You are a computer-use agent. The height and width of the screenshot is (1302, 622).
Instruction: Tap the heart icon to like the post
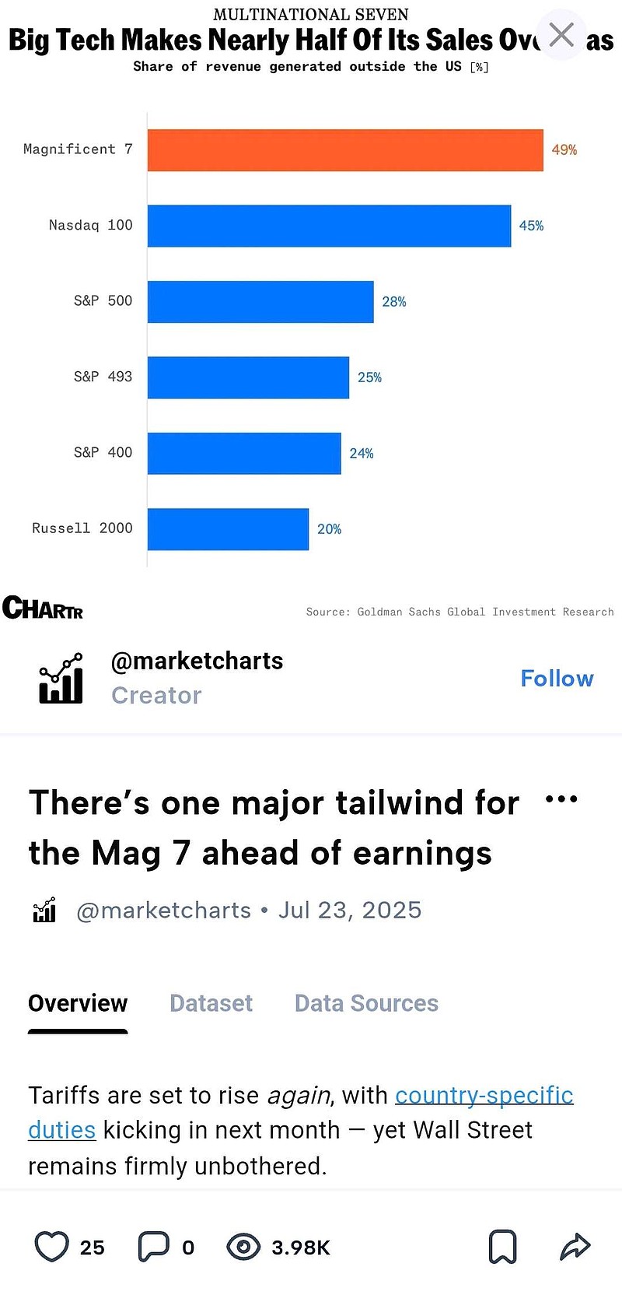[52, 1247]
